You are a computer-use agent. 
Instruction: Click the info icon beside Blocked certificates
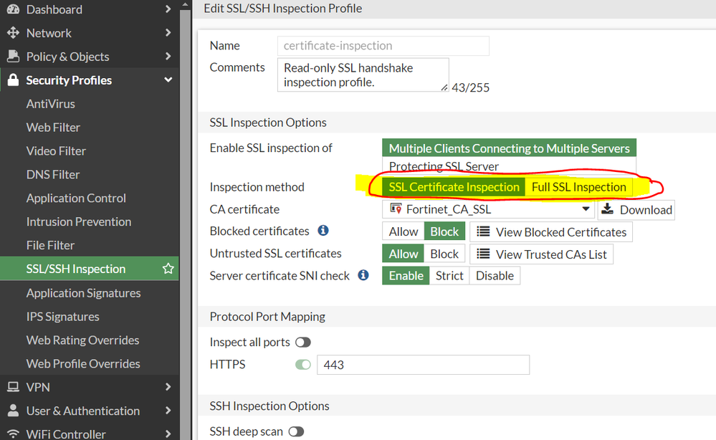pyautogui.click(x=323, y=231)
